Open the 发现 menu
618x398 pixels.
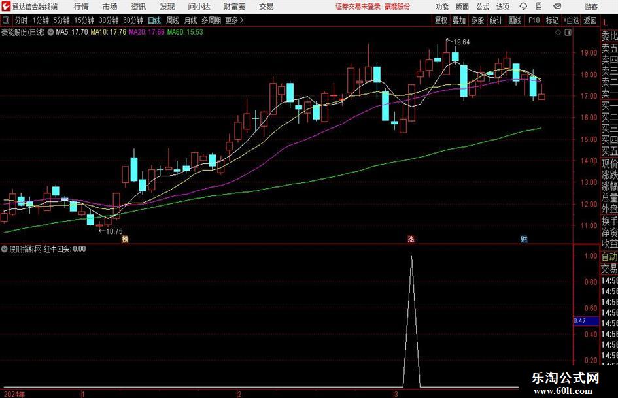coord(167,7)
